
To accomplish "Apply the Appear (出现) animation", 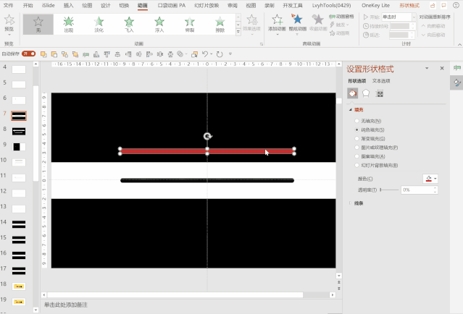I will [x=69, y=24].
